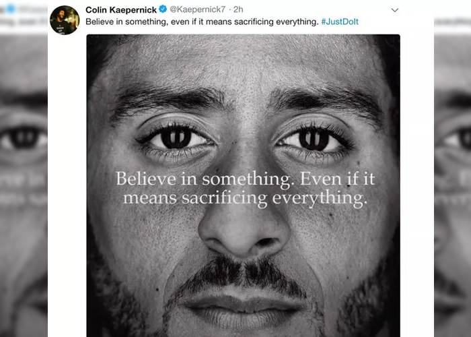Click the blurred left background image panel

pos(24,185)
